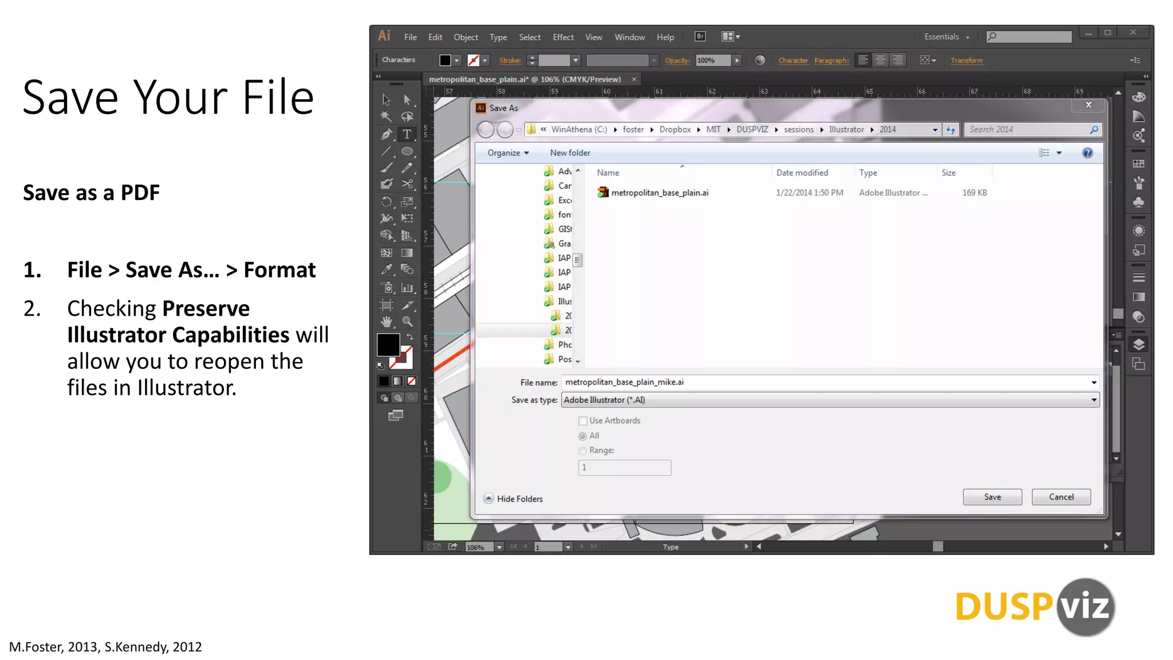
Task: Click the Save As help icon
Action: tap(1087, 153)
